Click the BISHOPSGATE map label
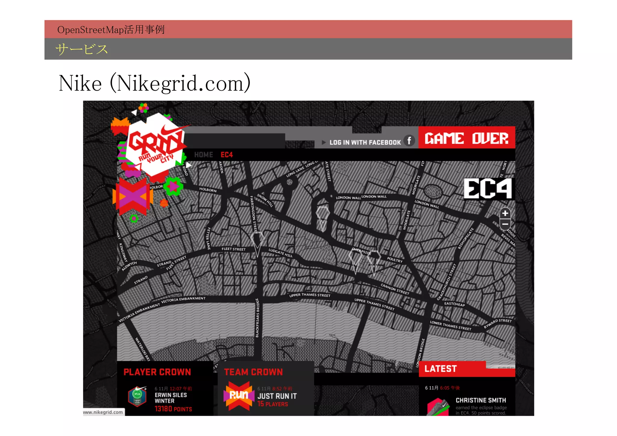The image size is (617, 436). tap(466, 238)
